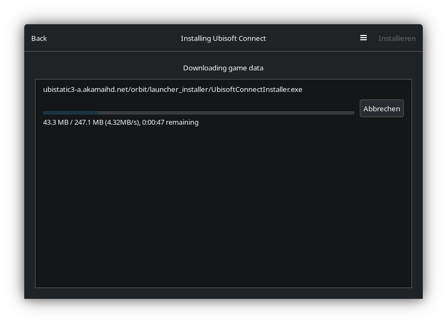Click the 0:00:47 remaining time text
This screenshot has height=323, width=447.
(x=153, y=122)
